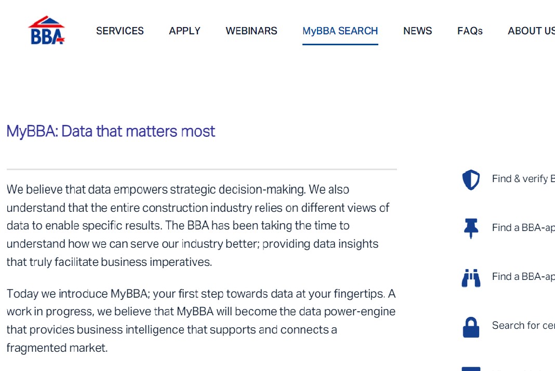The image size is (555, 371).
Task: Open the NEWS page
Action: pos(418,31)
